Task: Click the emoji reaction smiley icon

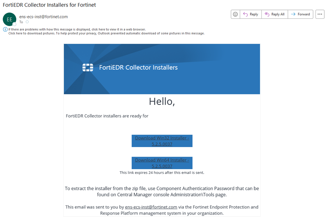Action: (x=235, y=14)
